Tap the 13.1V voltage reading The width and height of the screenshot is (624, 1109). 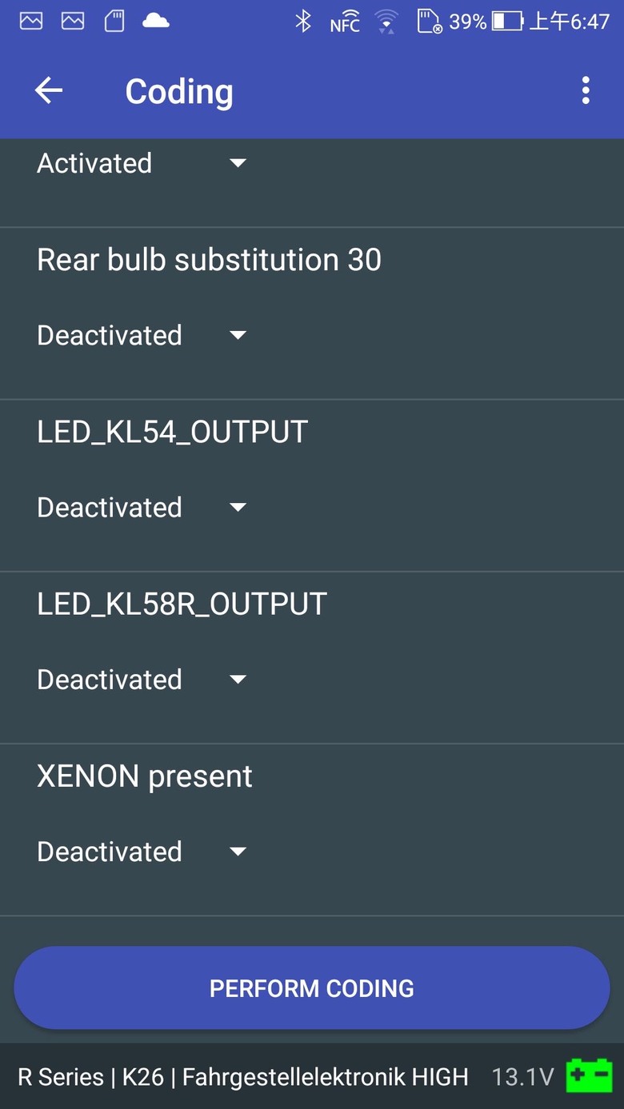pos(522,1077)
